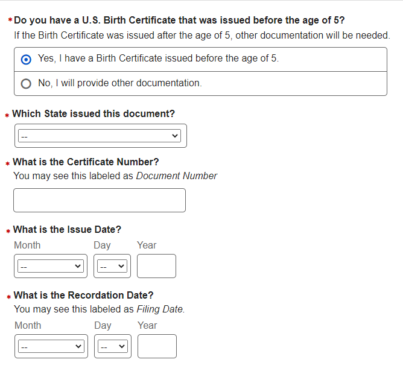This screenshot has width=403, height=374.
Task: Open the issuing State dropdown
Action: tap(100, 136)
